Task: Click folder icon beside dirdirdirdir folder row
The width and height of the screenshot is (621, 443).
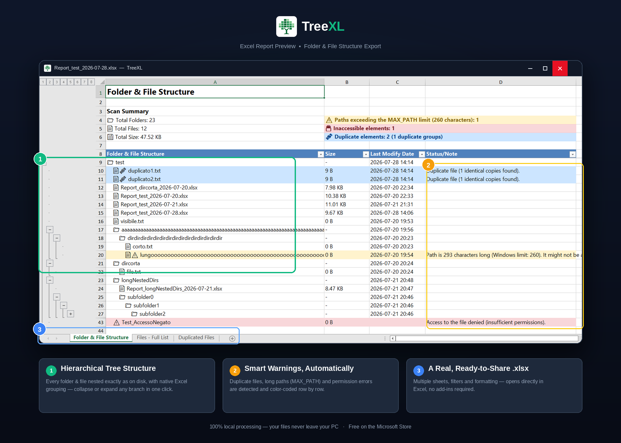Action: [122, 238]
